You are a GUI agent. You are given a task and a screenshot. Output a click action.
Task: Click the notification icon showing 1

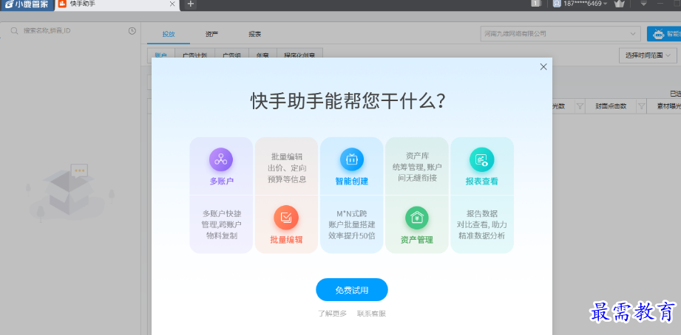[535, 4]
